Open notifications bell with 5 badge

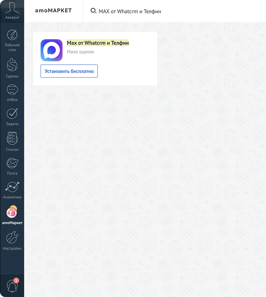[12, 285]
